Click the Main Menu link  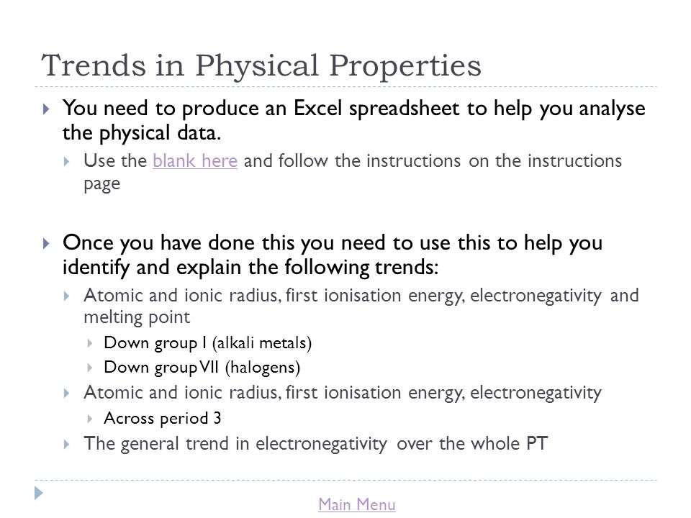[357, 504]
